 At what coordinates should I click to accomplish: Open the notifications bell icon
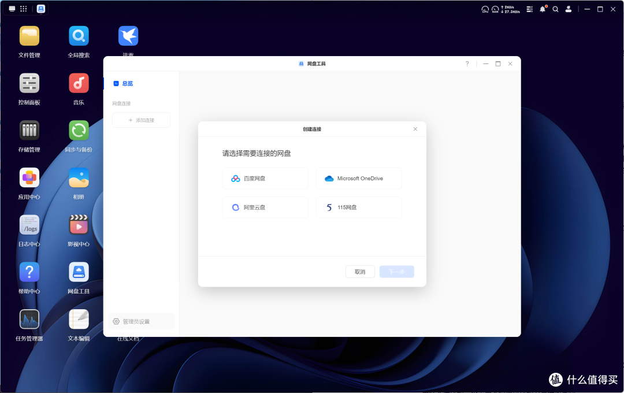point(543,9)
